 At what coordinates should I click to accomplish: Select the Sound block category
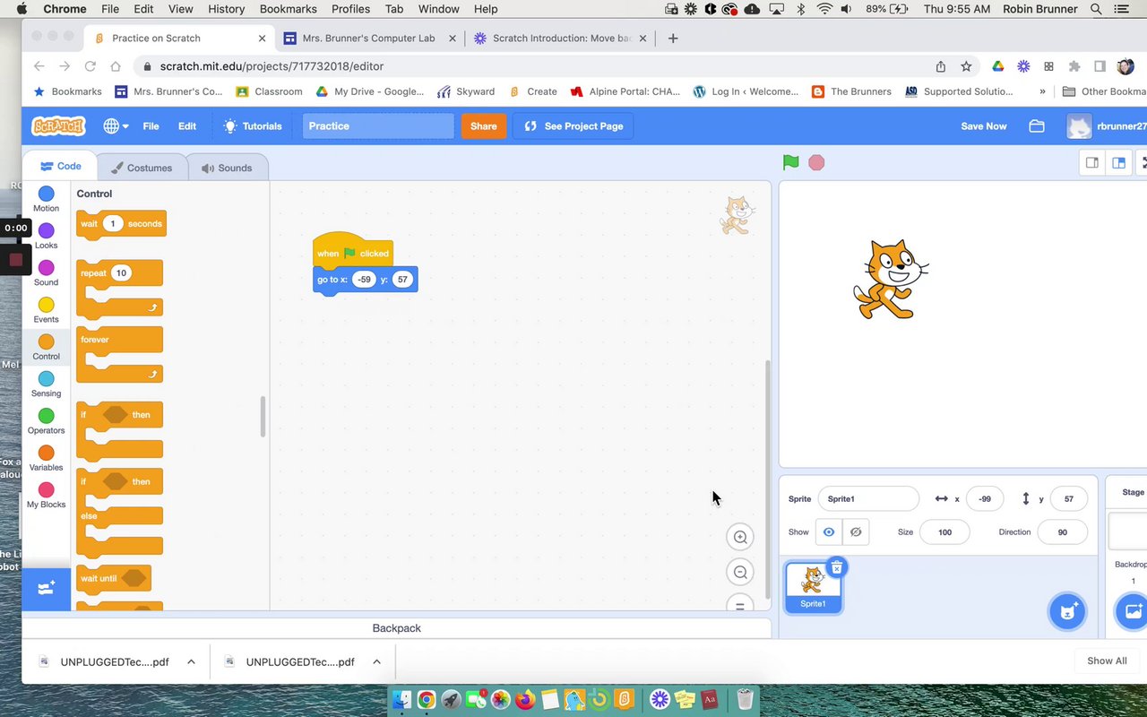[x=46, y=273]
